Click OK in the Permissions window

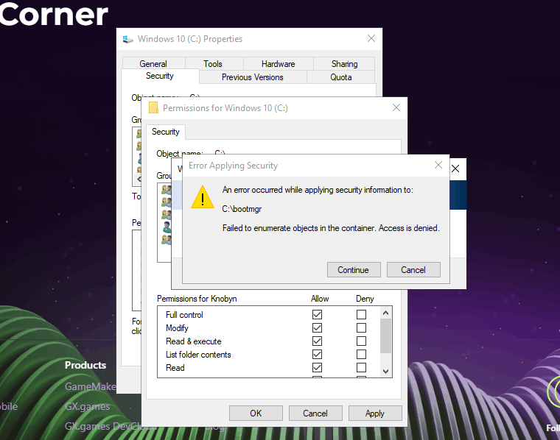(x=256, y=414)
